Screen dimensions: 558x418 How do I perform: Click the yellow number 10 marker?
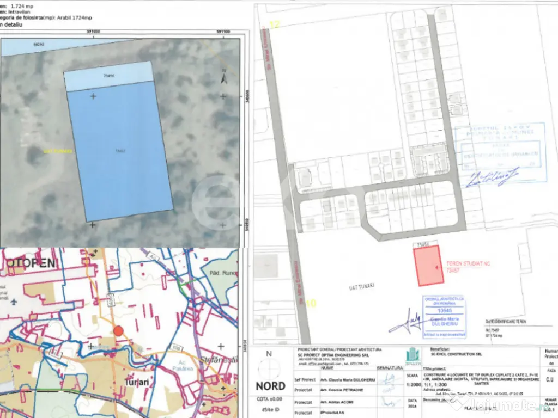(x=311, y=303)
